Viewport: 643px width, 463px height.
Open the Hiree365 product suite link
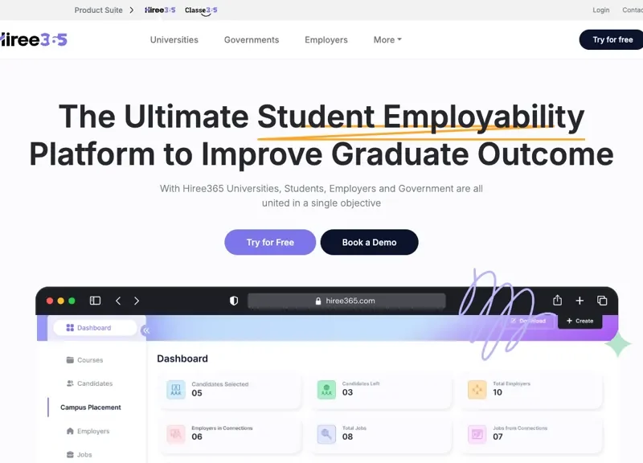click(x=160, y=10)
